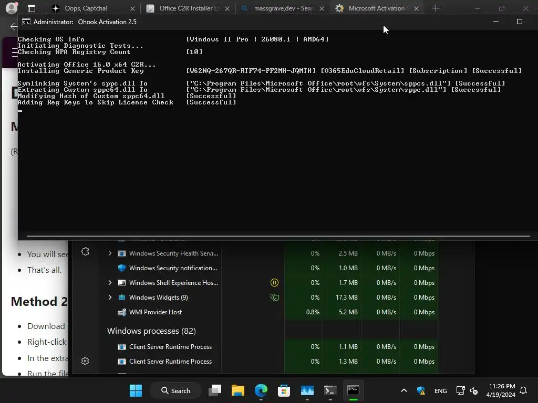
Task: Open the Windows Start menu
Action: tap(136, 390)
